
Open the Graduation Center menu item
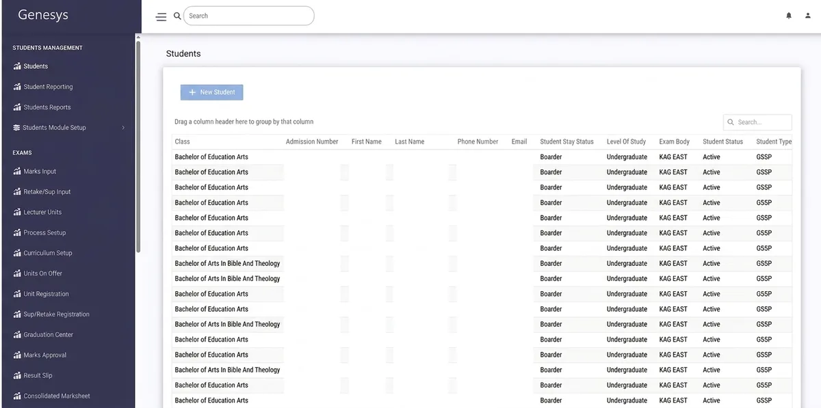point(48,335)
